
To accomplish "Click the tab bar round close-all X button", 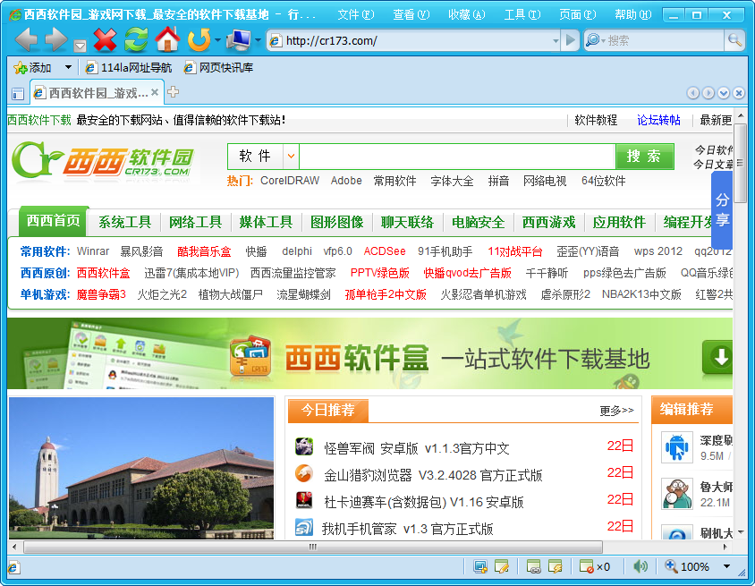I will click(739, 93).
